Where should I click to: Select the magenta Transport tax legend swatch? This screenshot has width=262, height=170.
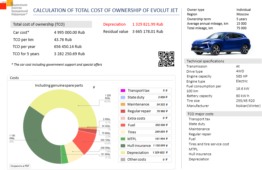[x=123, y=90]
